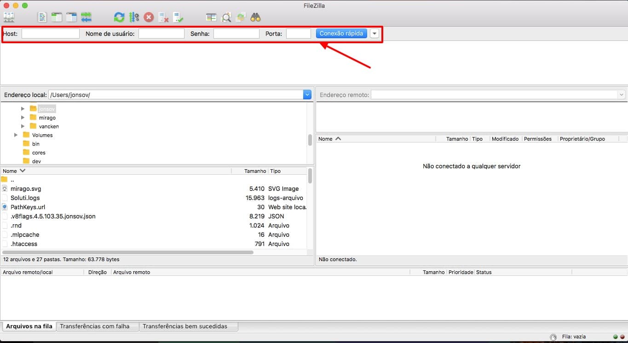Open the Endereço remoto path dropdown
The width and height of the screenshot is (628, 343).
pyautogui.click(x=622, y=95)
